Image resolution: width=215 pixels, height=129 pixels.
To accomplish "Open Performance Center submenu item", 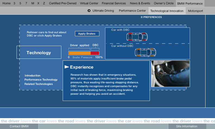I will coord(132,11).
